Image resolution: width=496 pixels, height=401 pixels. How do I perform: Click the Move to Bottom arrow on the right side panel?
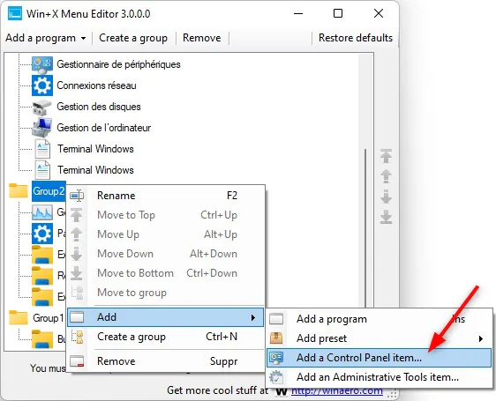[386, 217]
